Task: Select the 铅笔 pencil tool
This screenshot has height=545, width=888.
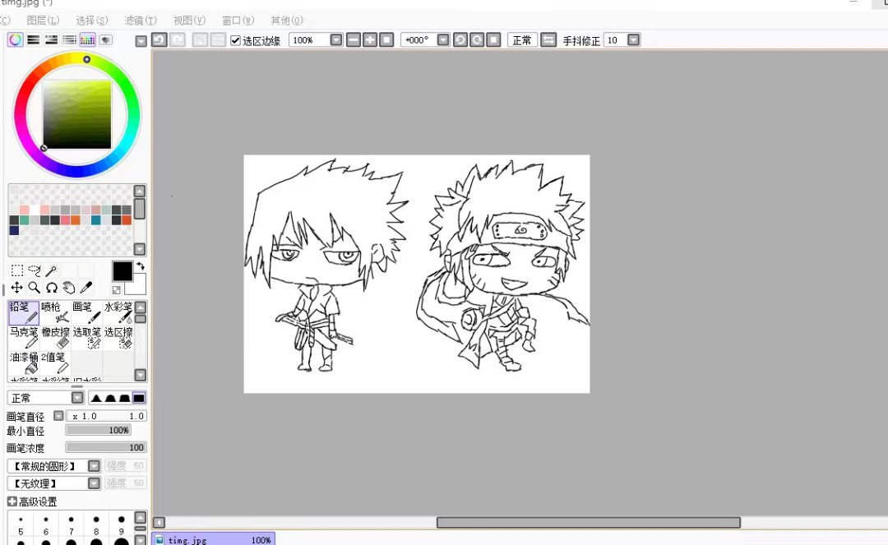Action: pos(24,313)
